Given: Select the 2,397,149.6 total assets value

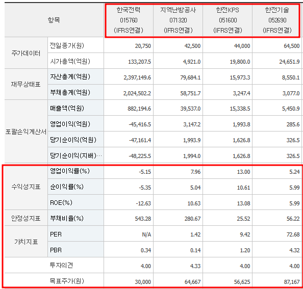Looking at the screenshot, I should point(137,77).
